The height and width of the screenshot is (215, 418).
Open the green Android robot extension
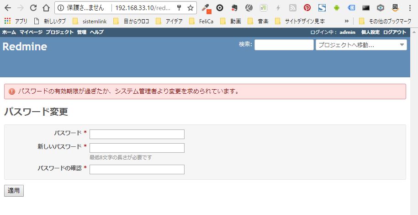pyautogui.click(x=337, y=8)
